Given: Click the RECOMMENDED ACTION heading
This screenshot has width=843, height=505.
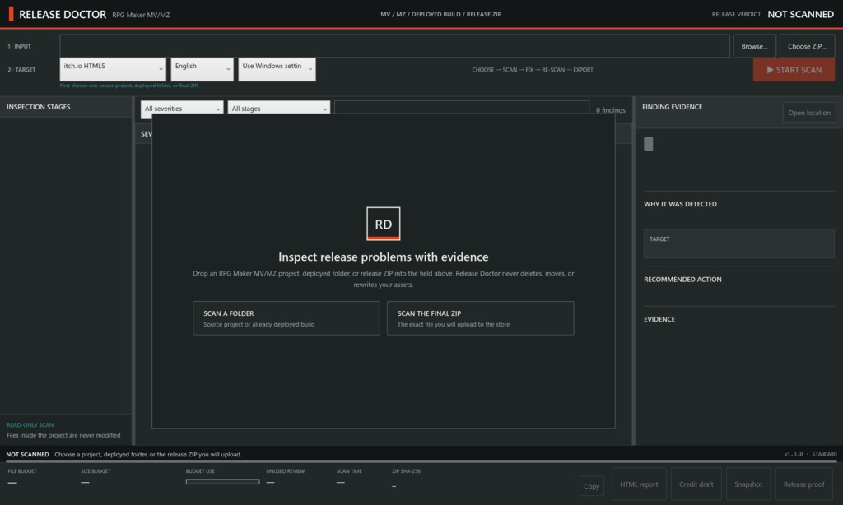Looking at the screenshot, I should click(x=682, y=280).
